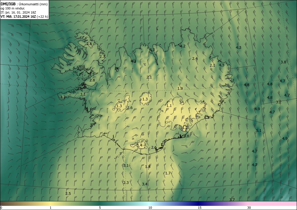Screen dimensions: 297x210
Task: Click the 1.2 value near the southeast coast
Action: point(185,128)
